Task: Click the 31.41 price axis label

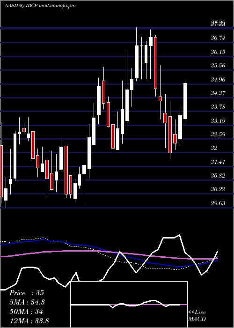Action: point(218,162)
